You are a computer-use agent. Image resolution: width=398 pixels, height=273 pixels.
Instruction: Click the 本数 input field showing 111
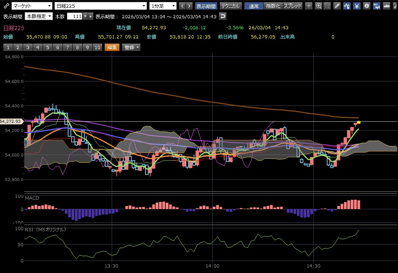click(x=74, y=16)
